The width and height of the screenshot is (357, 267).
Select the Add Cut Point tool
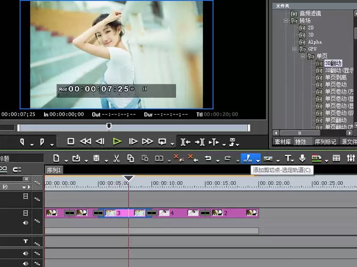pyautogui.click(x=248, y=158)
